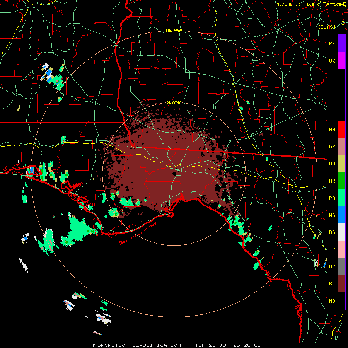Image resolution: width=348 pixels, height=348 pixels.
Task: Click the BI legend label
Action: click(332, 284)
